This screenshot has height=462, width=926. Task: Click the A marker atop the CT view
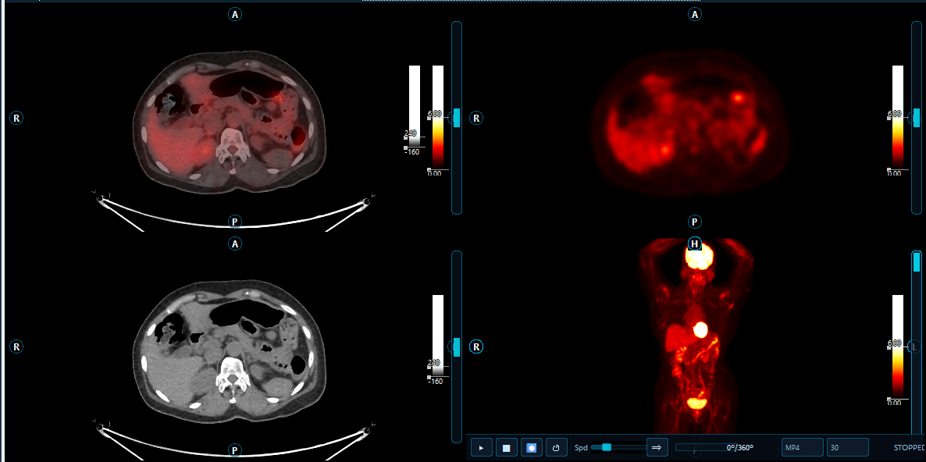pyautogui.click(x=235, y=243)
